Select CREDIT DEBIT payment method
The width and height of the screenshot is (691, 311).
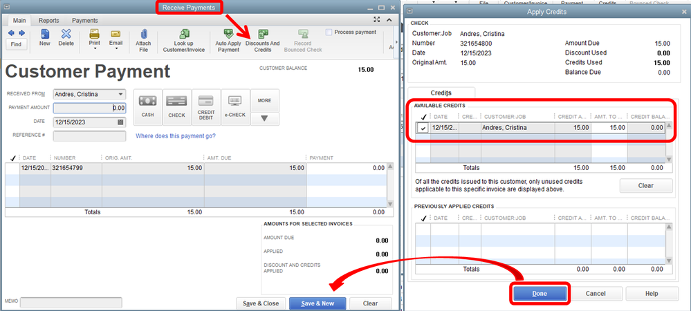(206, 107)
